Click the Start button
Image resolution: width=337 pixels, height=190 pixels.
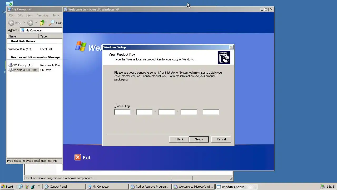click(7, 187)
